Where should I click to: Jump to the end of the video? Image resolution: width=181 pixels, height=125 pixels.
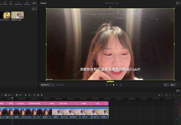tap(120, 85)
